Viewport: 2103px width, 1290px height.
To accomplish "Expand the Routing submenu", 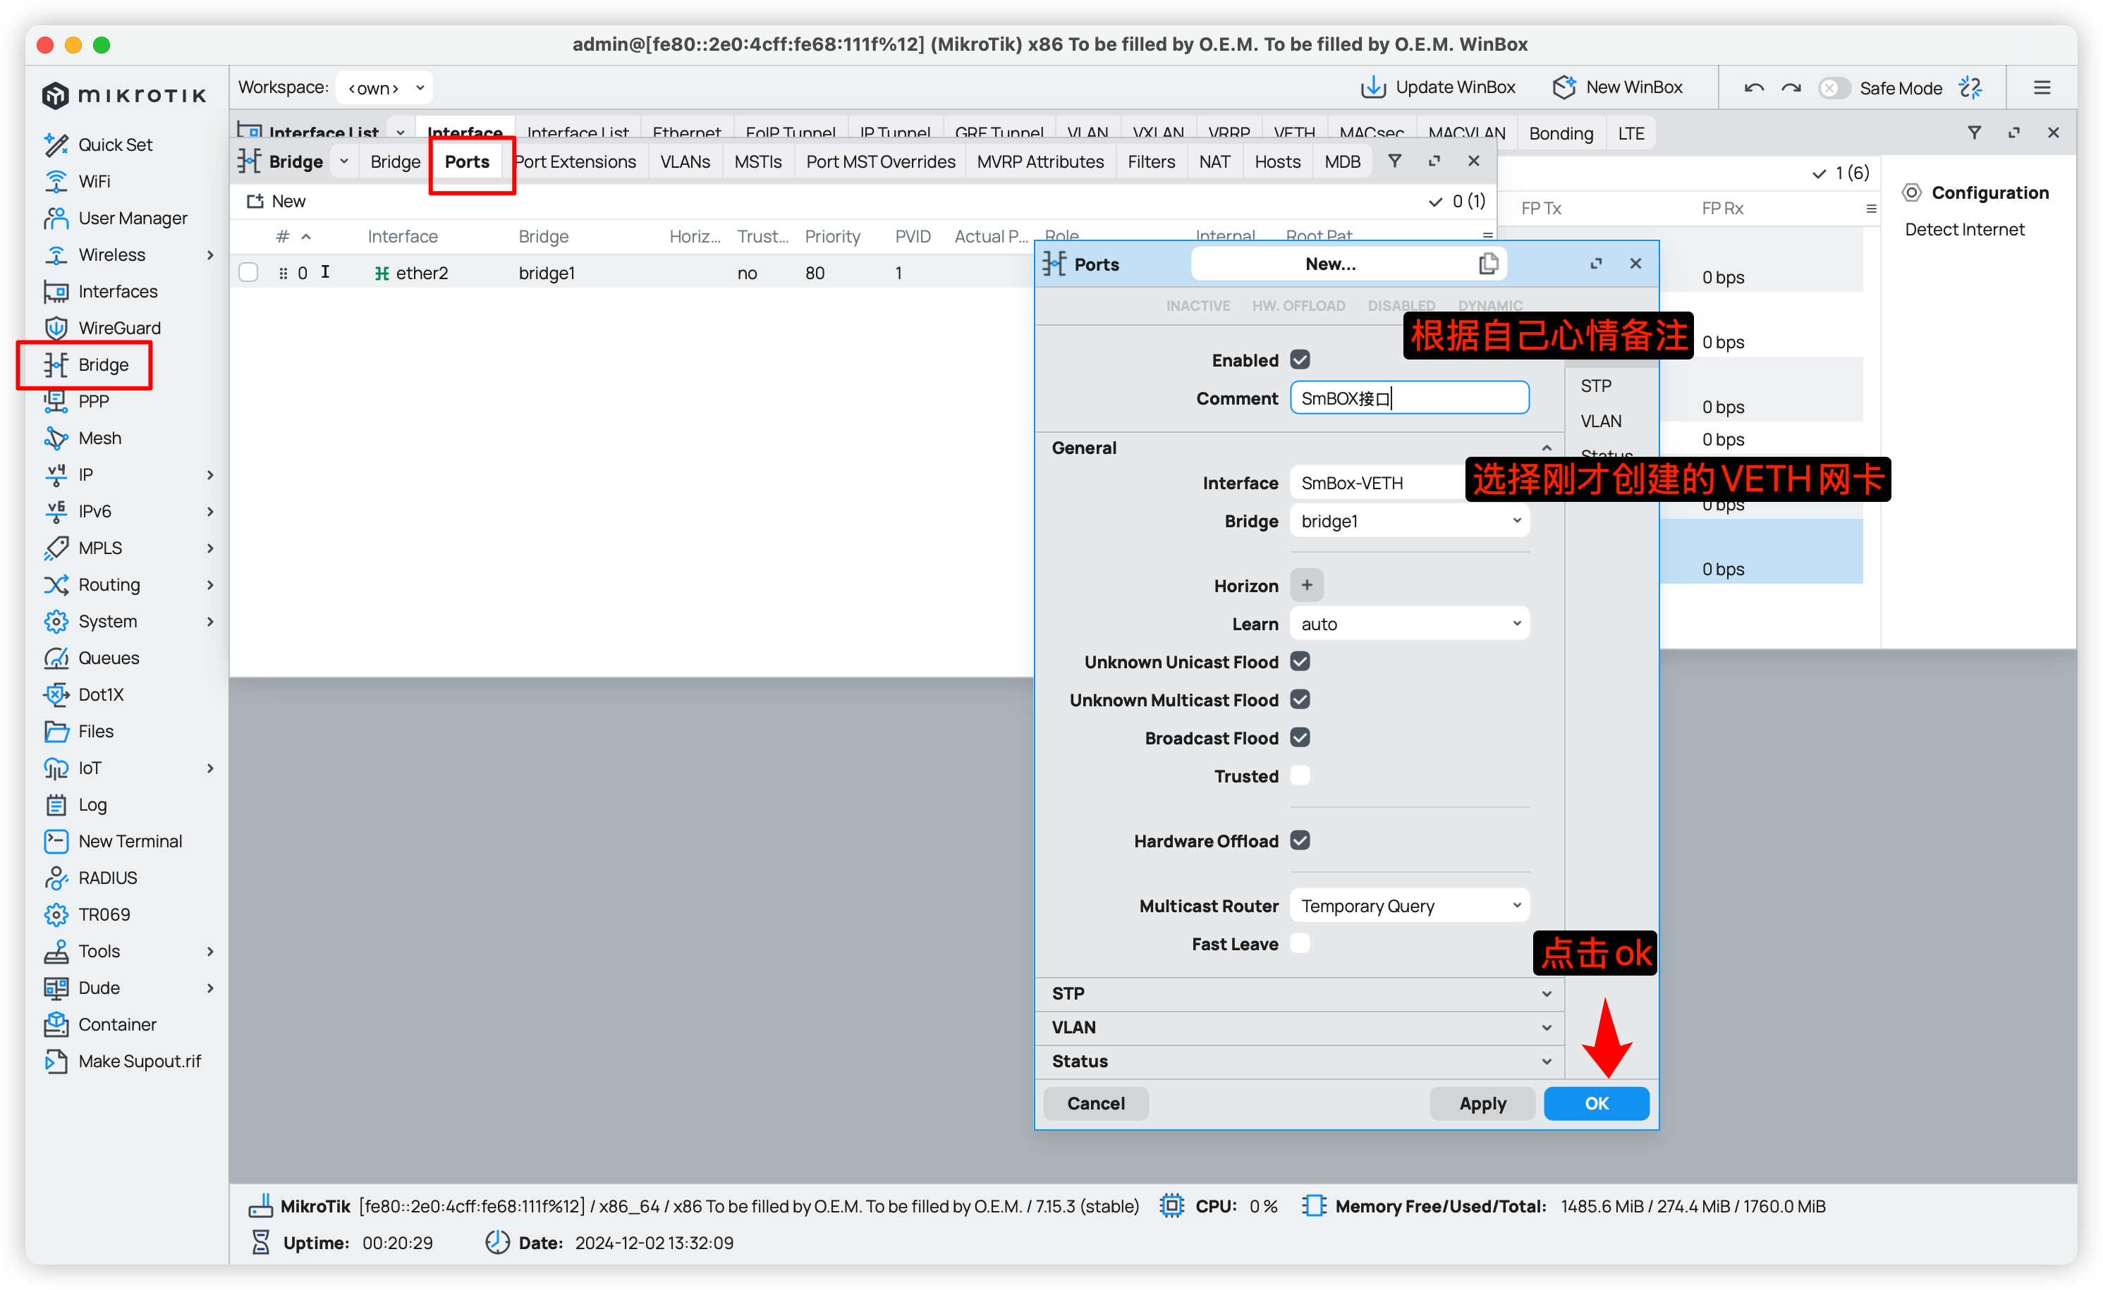I will (x=210, y=584).
